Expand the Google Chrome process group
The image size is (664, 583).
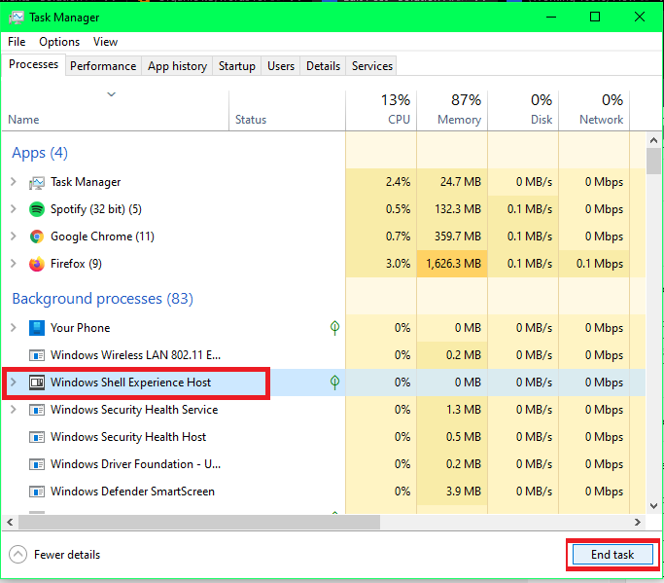(x=14, y=237)
